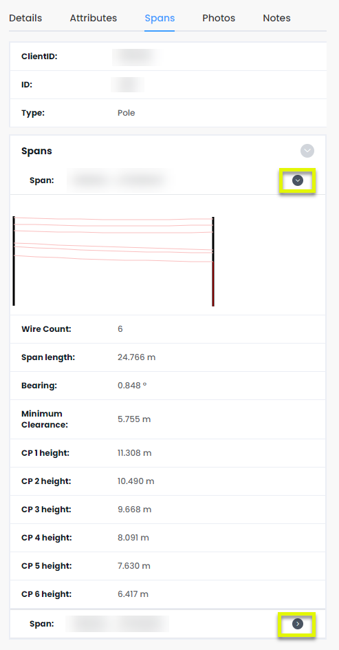339x650 pixels.
Task: Click the red right pole in diagram
Action: 212,261
